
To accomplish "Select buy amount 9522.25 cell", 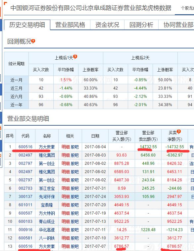I will coord(121,222).
